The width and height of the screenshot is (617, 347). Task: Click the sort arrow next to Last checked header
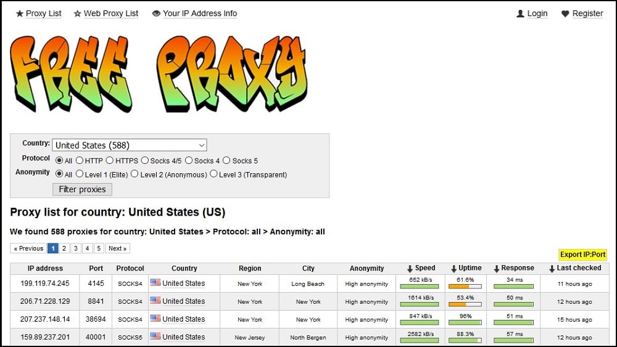(552, 268)
